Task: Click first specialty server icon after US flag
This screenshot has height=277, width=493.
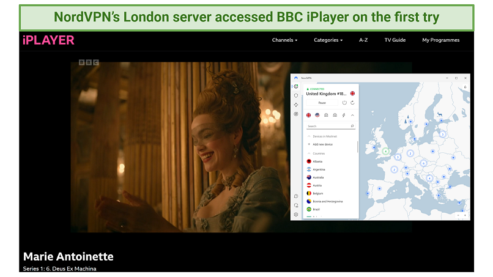Action: (x=326, y=115)
